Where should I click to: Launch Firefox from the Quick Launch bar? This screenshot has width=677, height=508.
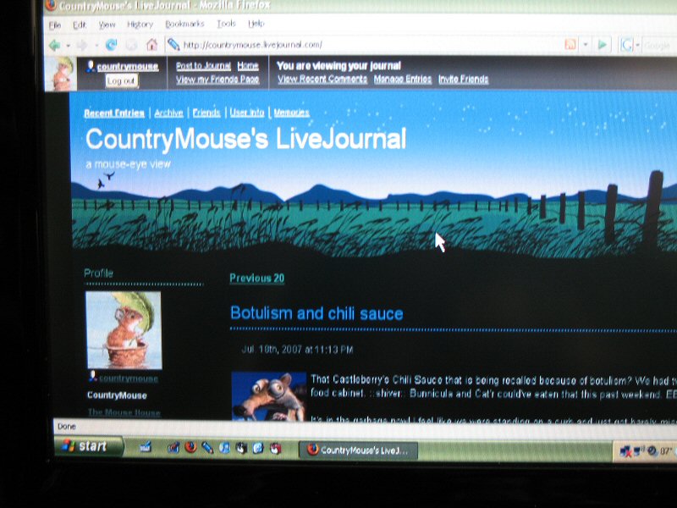point(190,447)
